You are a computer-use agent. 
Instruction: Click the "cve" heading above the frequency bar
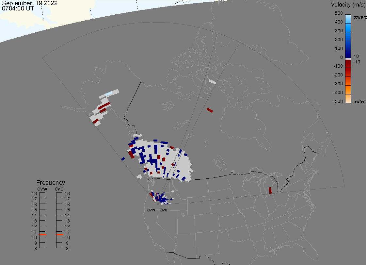coord(59,189)
